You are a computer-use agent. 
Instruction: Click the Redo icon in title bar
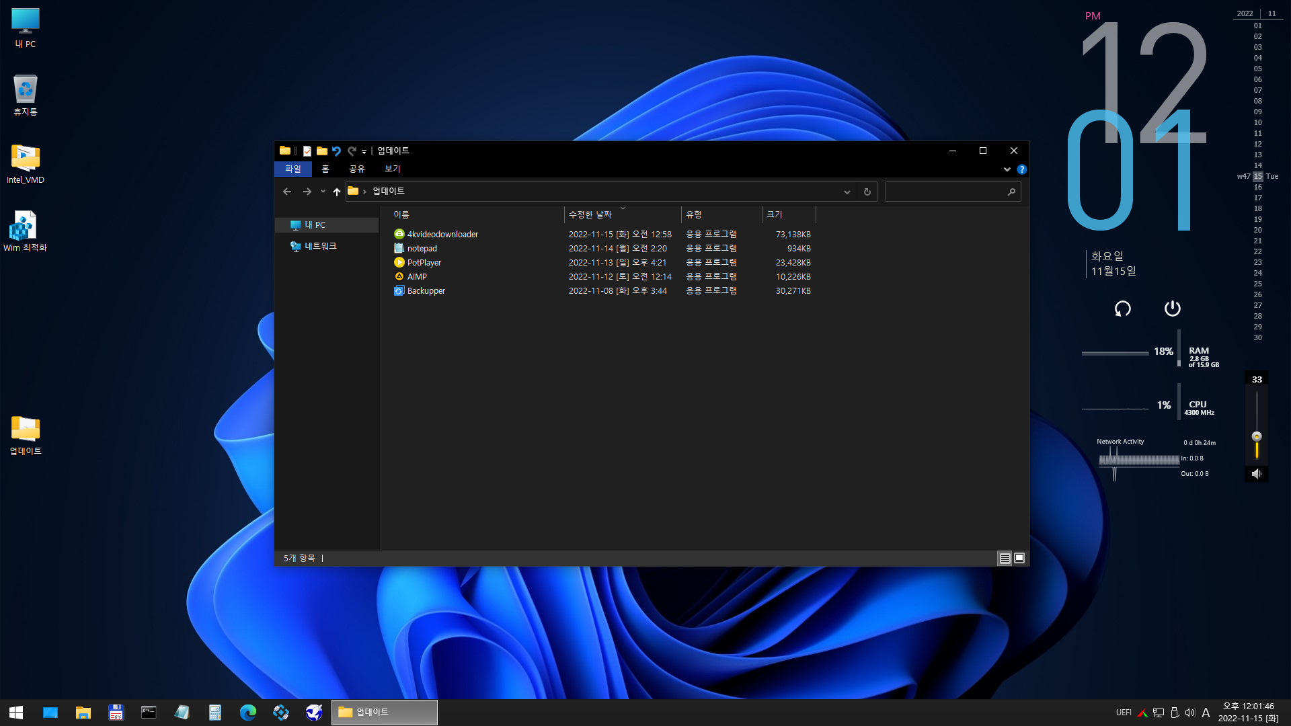[x=352, y=151]
